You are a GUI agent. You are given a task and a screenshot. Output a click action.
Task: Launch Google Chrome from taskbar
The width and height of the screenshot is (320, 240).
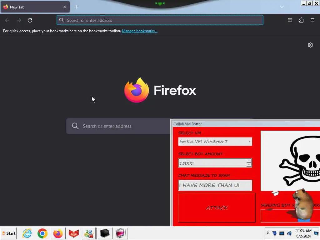(42, 233)
